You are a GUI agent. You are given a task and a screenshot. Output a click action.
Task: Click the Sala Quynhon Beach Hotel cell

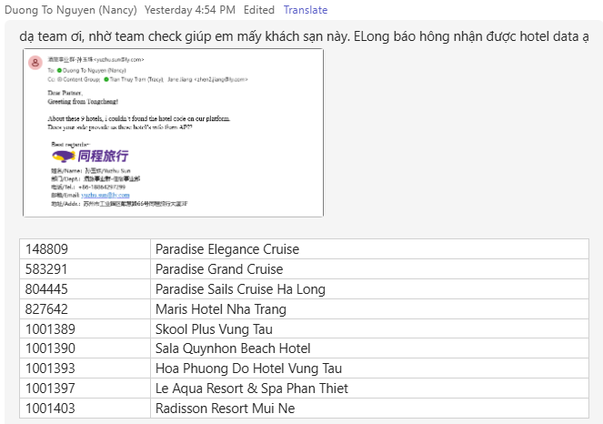[x=233, y=348]
